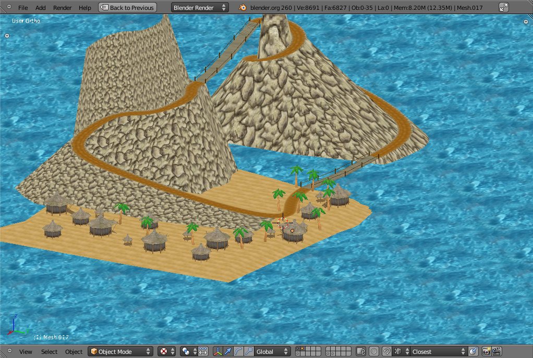Click the translate manipulator arrow icon
The width and height of the screenshot is (533, 358).
pos(228,352)
